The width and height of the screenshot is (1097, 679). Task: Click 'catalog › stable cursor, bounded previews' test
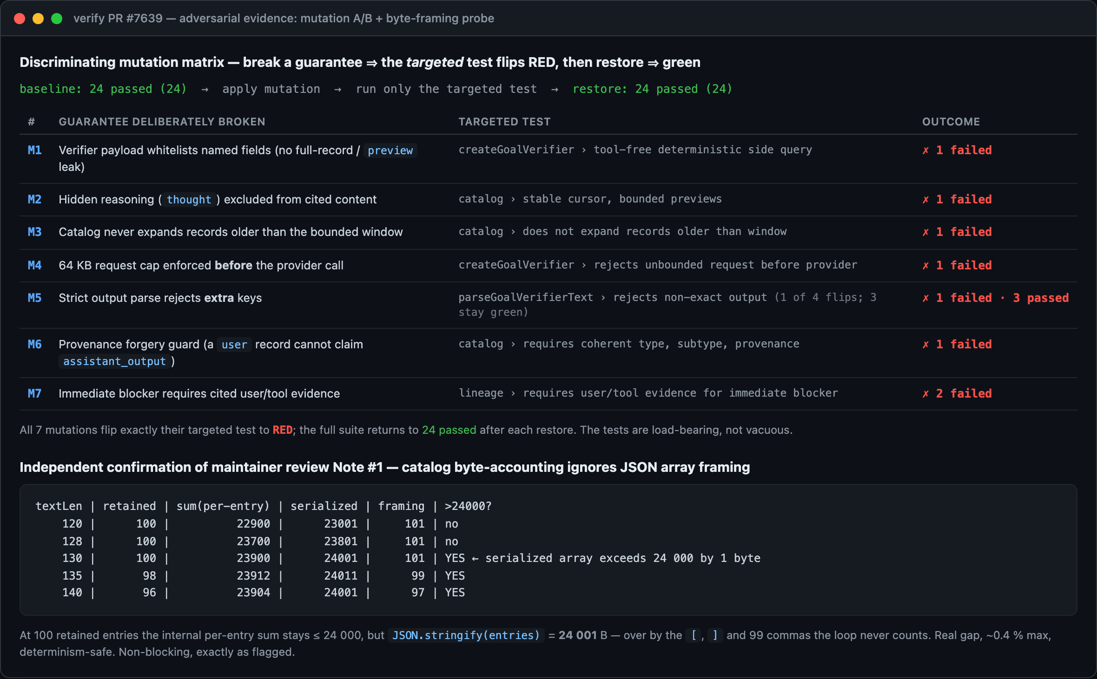click(x=590, y=199)
